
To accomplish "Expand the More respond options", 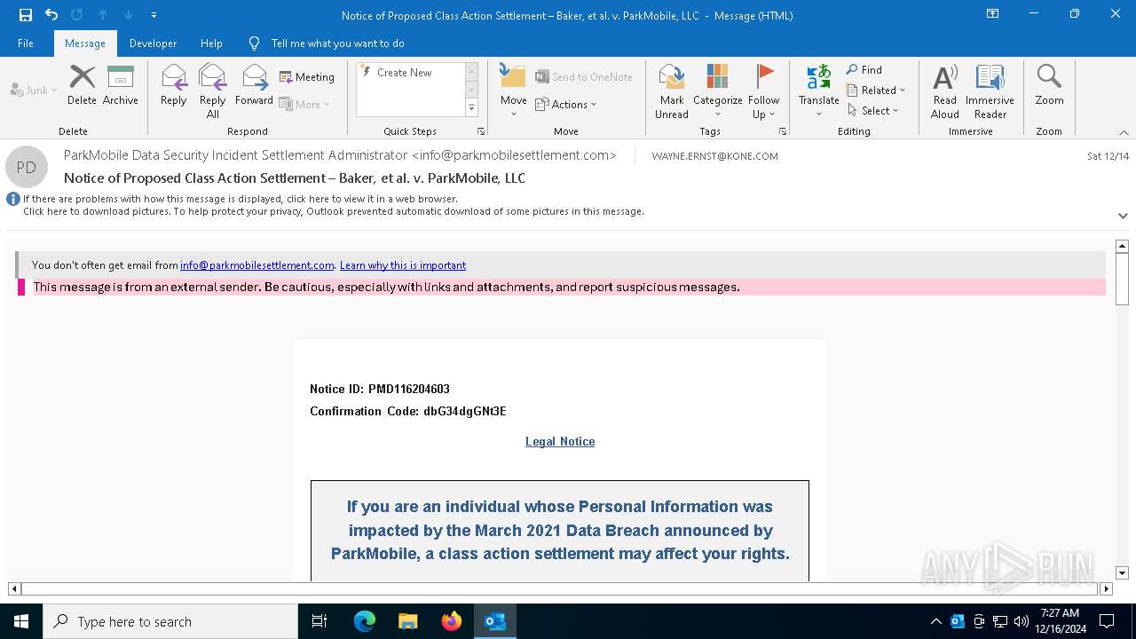I will [x=304, y=104].
